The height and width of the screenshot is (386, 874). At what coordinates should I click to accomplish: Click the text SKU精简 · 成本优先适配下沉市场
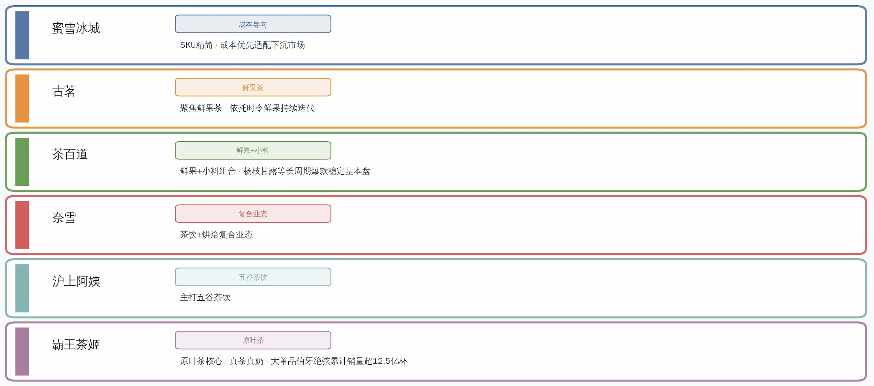pyautogui.click(x=242, y=45)
